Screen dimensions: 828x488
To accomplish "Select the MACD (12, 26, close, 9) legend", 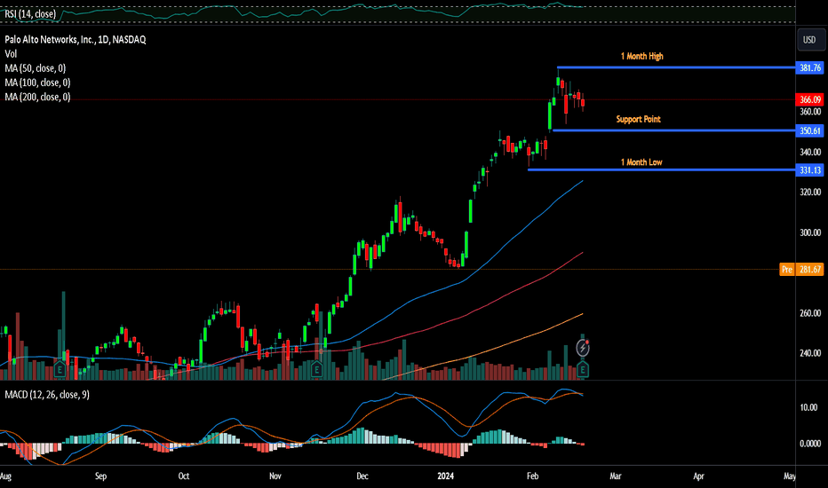I will [47, 395].
